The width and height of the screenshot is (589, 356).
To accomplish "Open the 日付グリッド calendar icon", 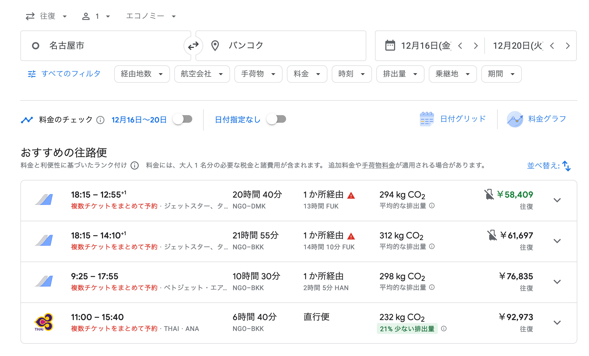I will [427, 119].
